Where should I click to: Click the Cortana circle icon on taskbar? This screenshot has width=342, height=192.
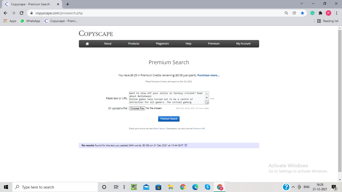[104, 187]
